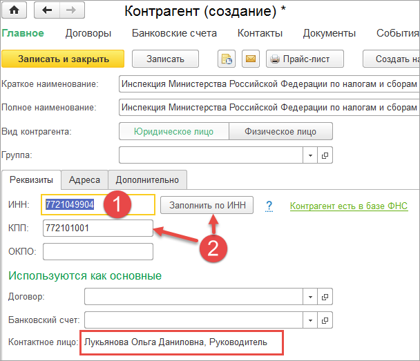Click the Краткое наименование input field
This screenshot has height=361, width=420.
point(269,84)
